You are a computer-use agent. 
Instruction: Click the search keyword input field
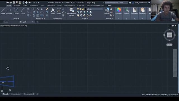coord(116,3)
